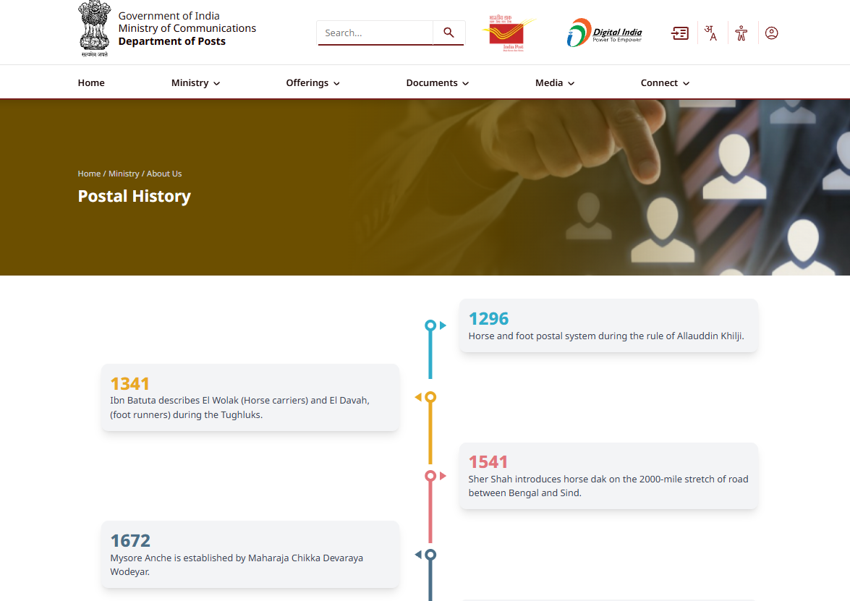Screen dimensions: 850x601
Task: Select the 1341 timeline marker circle
Action: pyautogui.click(x=430, y=397)
